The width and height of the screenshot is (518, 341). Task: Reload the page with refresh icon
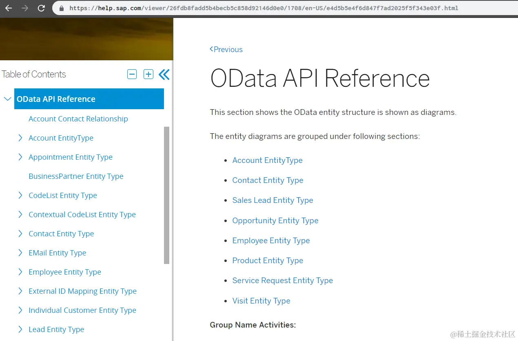coord(41,8)
